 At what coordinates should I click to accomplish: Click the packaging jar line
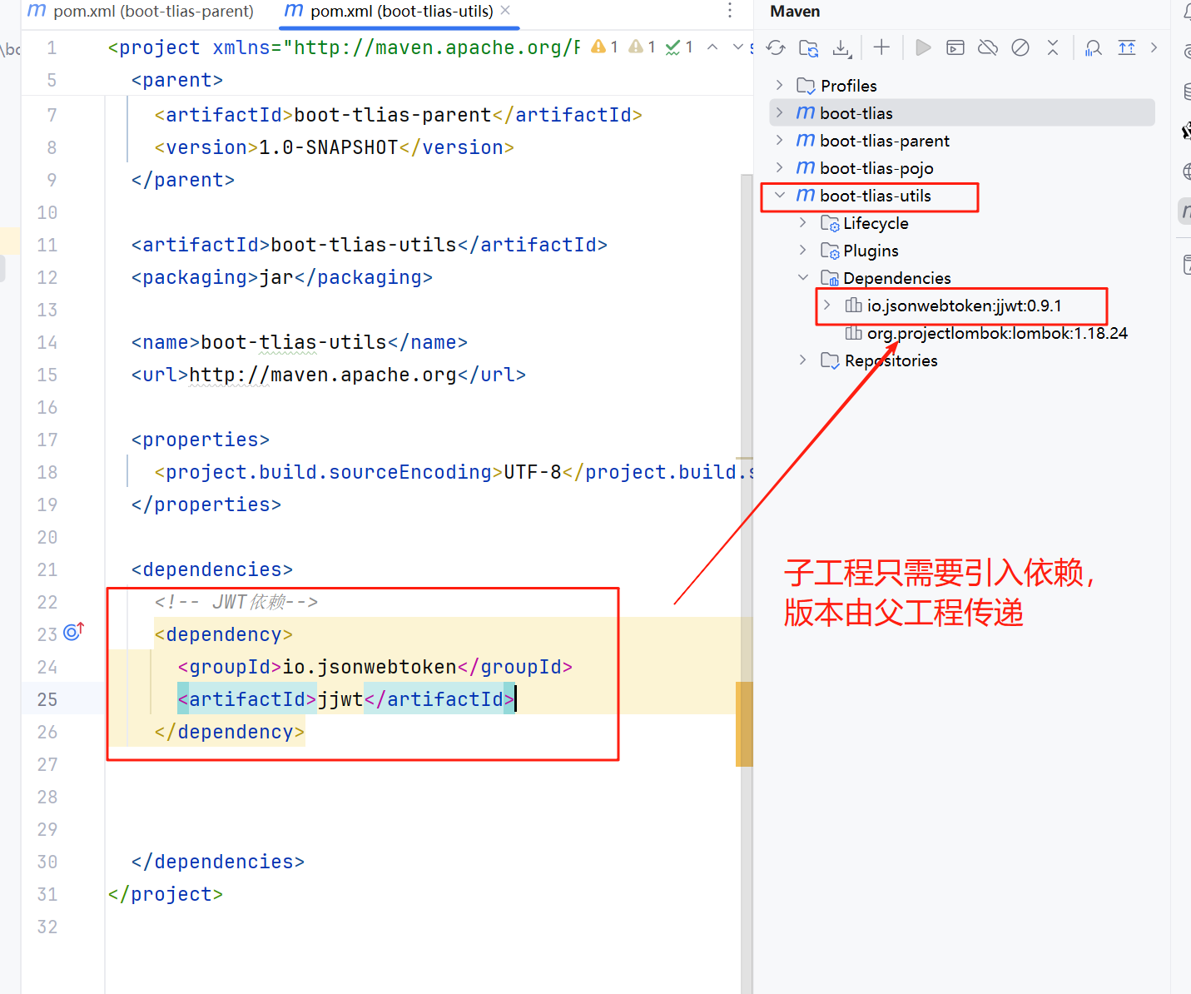click(282, 277)
